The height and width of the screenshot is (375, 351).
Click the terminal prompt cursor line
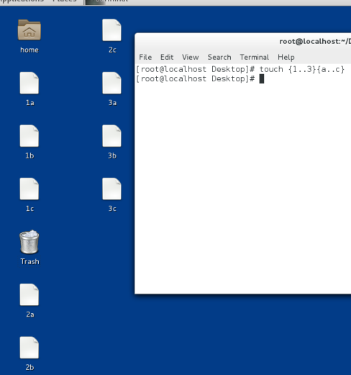[200, 78]
